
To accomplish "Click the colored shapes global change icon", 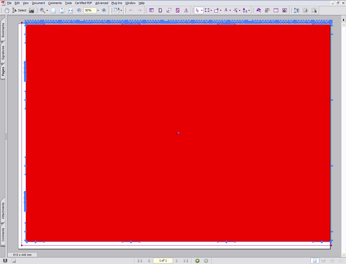I will pyautogui.click(x=267, y=11).
